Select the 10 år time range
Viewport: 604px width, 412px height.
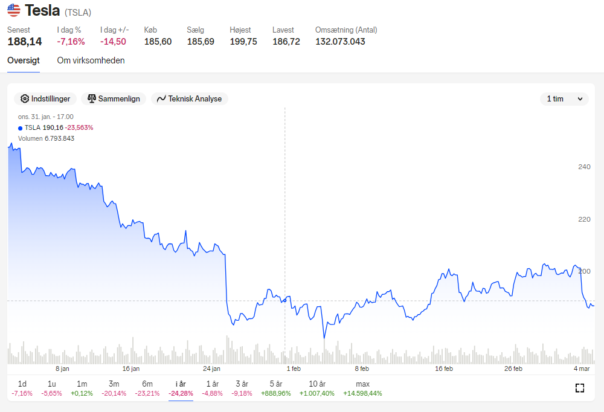coord(317,388)
